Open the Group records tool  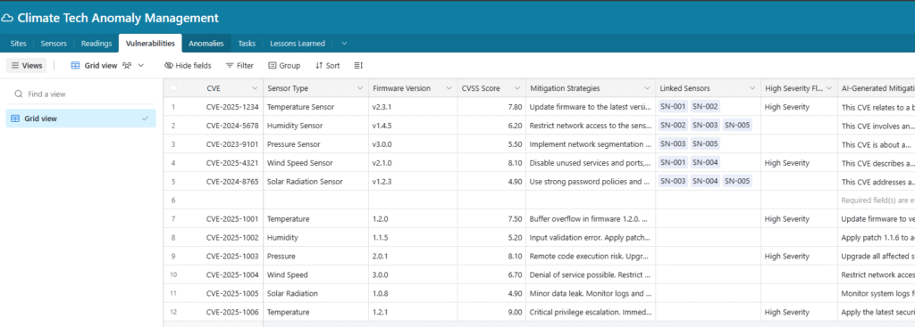pos(283,66)
